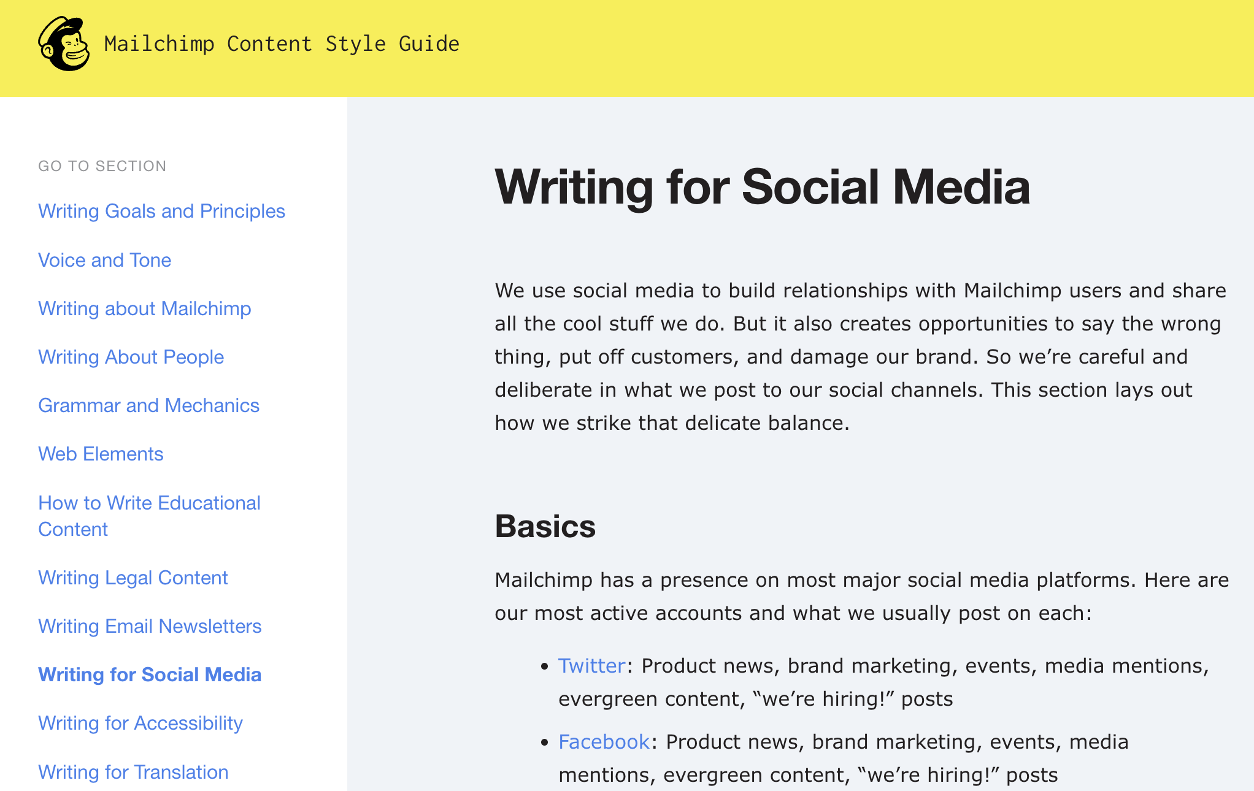This screenshot has height=791, width=1254.
Task: Go to How to Write Educational Content
Action: point(149,516)
